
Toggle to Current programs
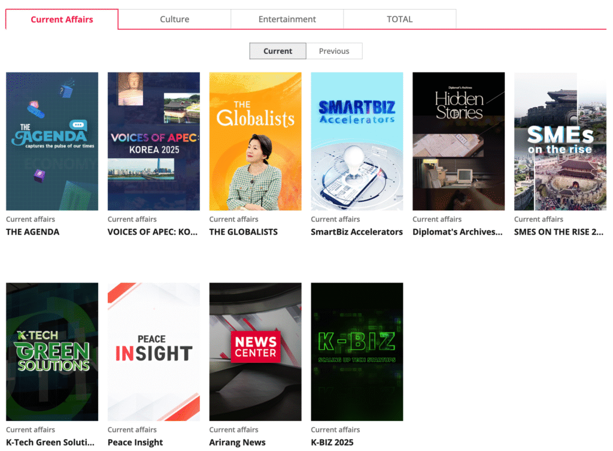click(x=278, y=51)
